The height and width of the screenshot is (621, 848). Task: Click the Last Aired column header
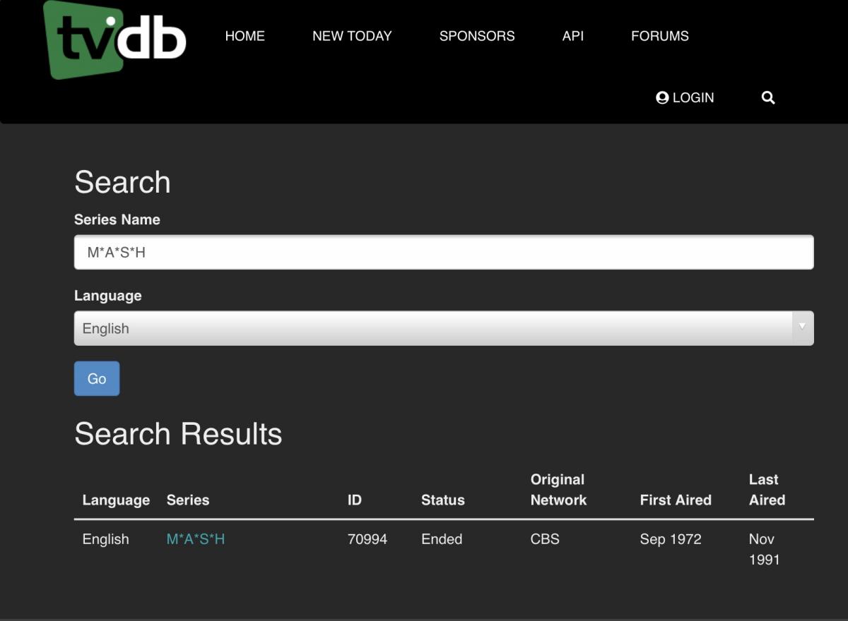(767, 490)
